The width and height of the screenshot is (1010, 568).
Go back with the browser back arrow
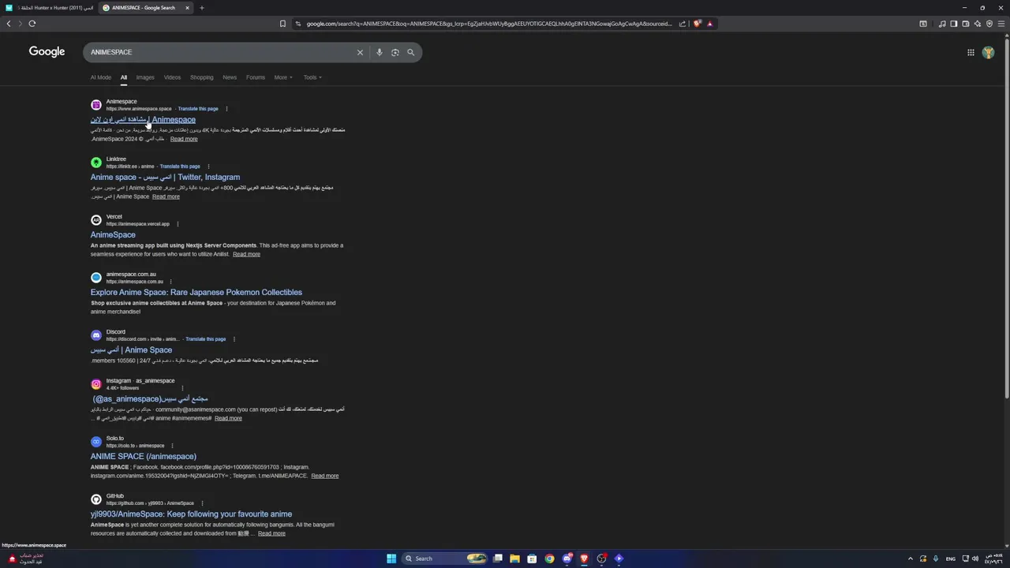point(9,24)
